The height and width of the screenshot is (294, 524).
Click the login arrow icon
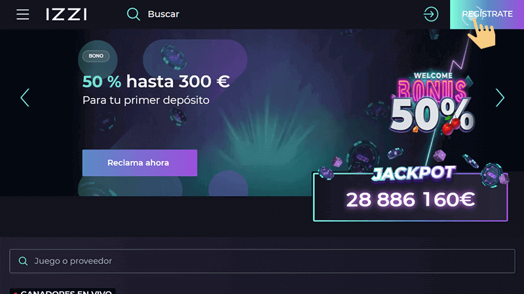(x=431, y=14)
